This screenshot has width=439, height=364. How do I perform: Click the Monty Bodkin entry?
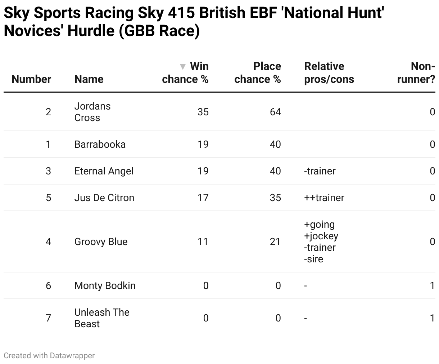(x=105, y=286)
